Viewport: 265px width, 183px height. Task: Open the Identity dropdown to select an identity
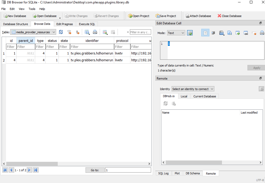click(x=193, y=89)
